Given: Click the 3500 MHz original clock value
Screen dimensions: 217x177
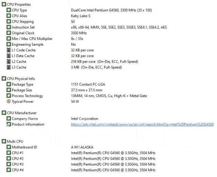Looking at the screenshot, I should (x=79, y=33).
